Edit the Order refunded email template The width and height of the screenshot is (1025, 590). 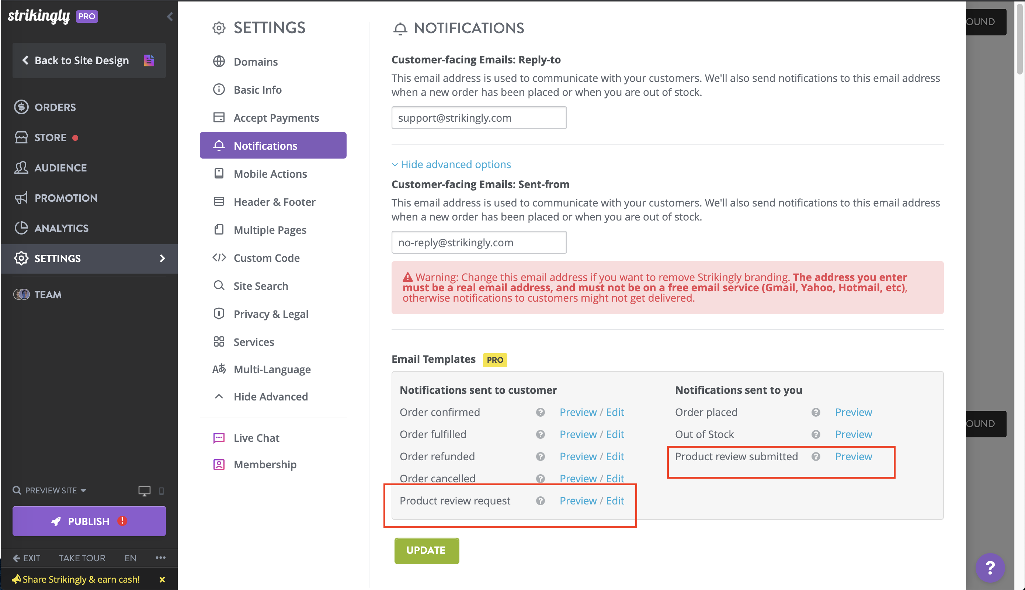615,456
